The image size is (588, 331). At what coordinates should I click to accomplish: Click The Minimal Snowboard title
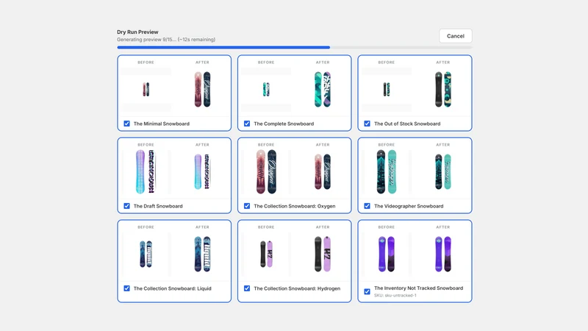[161, 124]
